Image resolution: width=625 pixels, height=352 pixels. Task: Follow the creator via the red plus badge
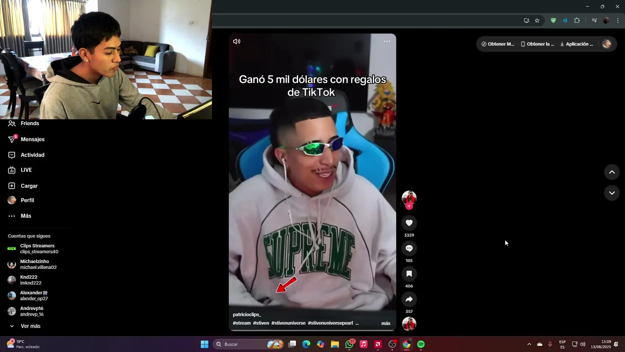point(409,206)
